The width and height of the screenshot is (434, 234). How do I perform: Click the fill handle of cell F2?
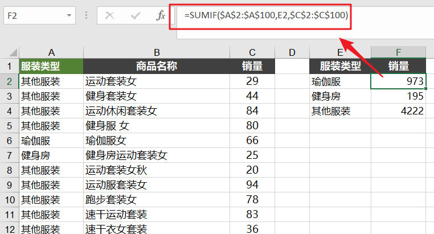[425, 88]
